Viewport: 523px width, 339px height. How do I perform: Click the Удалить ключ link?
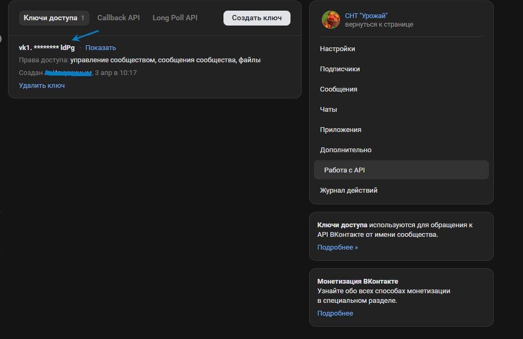41,85
